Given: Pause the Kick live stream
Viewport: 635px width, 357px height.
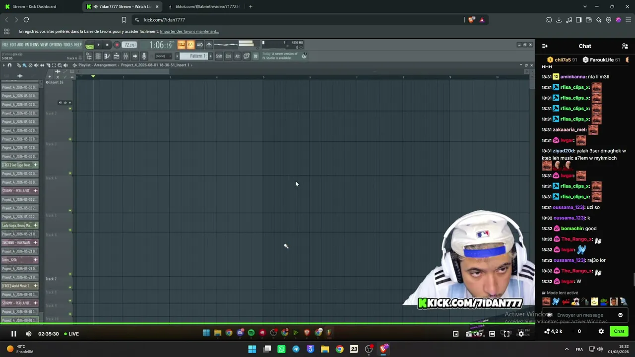Looking at the screenshot, I should tap(14, 334).
